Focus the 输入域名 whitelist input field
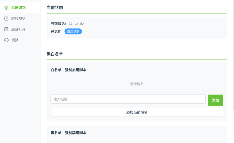Screen dimensions: 234x143 pyautogui.click(x=128, y=99)
